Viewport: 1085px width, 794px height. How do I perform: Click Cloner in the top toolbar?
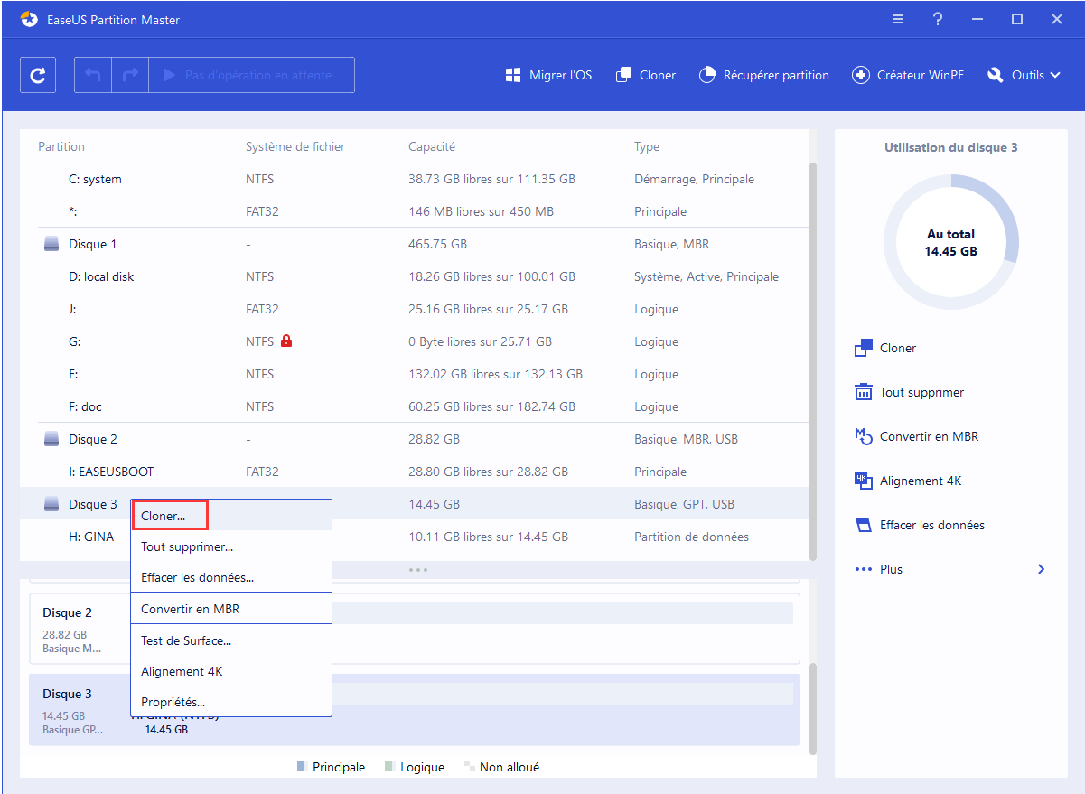tap(646, 75)
